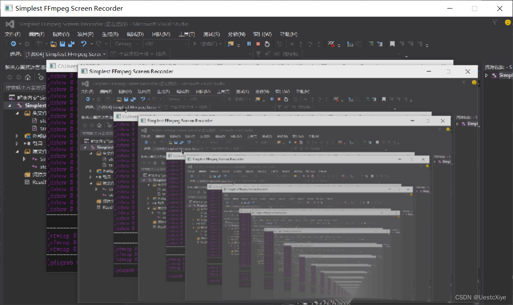This screenshot has width=513, height=305.
Task: Click the Solution Explorer forward arrow icon
Action: (x=18, y=77)
